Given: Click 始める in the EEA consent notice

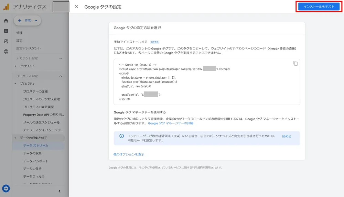Looking at the screenshot, I should tap(287, 136).
